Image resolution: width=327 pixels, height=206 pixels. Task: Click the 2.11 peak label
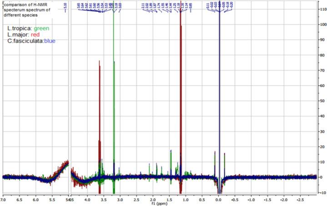tap(143, 5)
